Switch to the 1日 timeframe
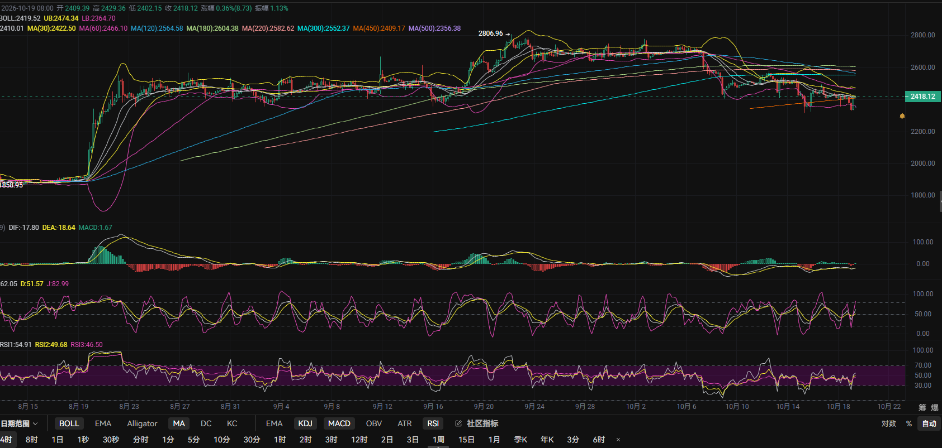Viewport: 942px width, 448px height. pos(57,440)
